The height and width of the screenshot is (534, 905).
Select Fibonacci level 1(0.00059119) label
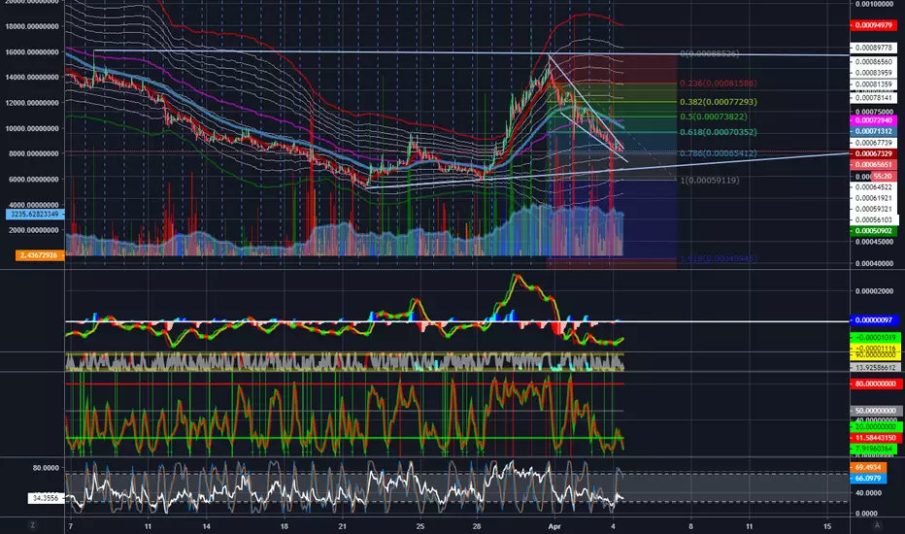[x=710, y=181]
